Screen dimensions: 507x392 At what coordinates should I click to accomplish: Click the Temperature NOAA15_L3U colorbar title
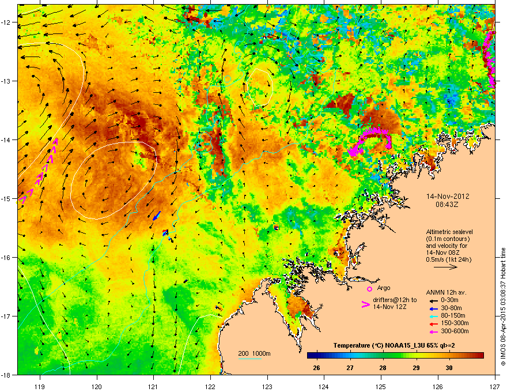394,346
